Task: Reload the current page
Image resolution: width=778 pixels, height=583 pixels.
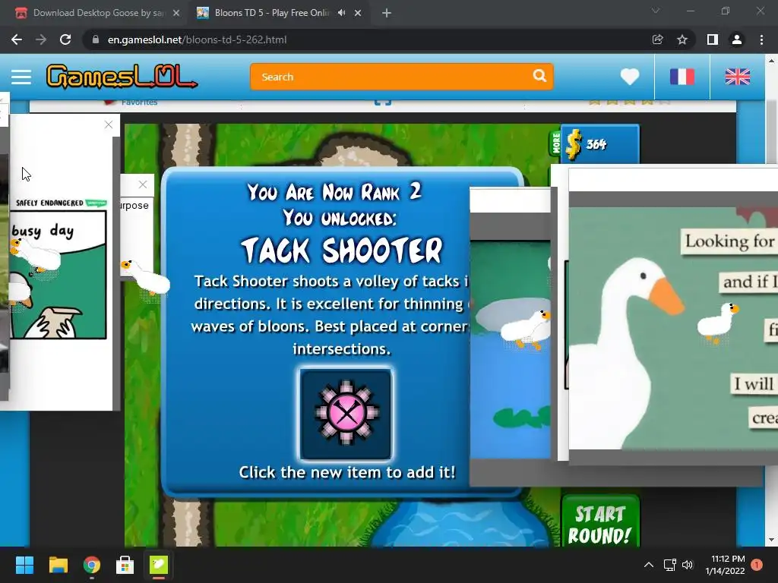Action: click(x=65, y=39)
